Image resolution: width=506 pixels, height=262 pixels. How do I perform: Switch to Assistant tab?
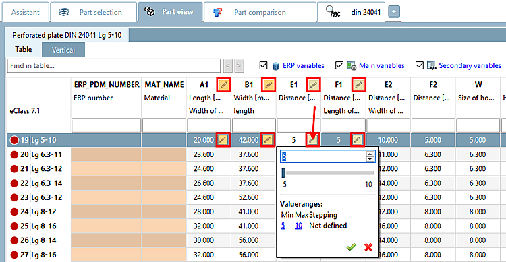pos(26,12)
